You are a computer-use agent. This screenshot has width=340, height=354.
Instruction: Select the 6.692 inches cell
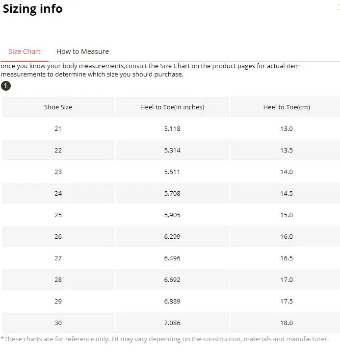point(172,280)
